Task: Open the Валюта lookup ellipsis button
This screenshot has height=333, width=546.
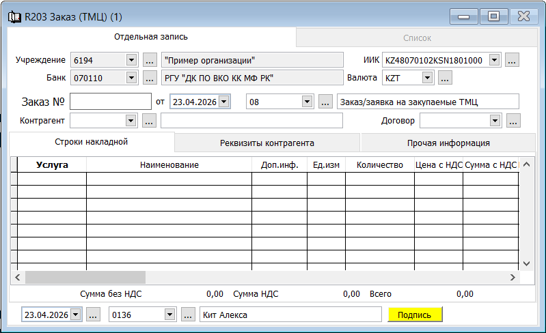Action: pyautogui.click(x=445, y=78)
